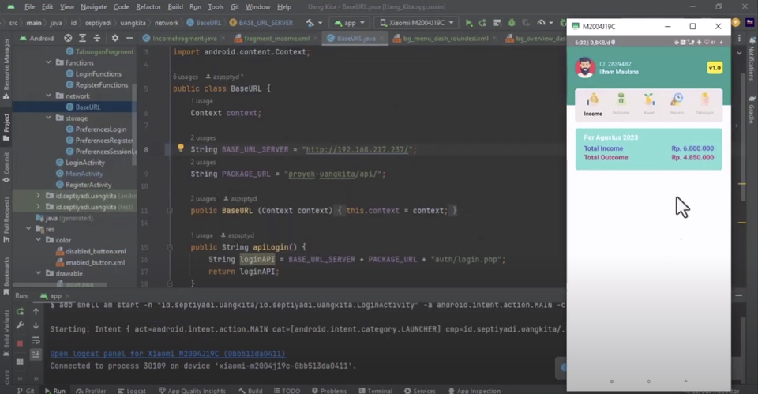Image resolution: width=758 pixels, height=394 pixels.
Task: Open the Problems tool window
Action: tap(329, 391)
